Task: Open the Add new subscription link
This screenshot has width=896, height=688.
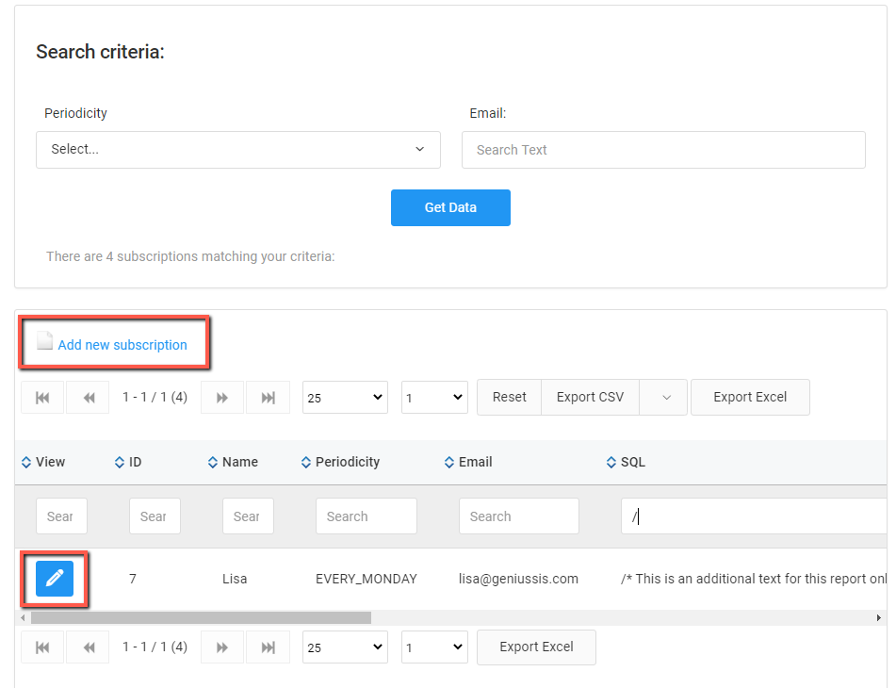Action: [x=122, y=345]
